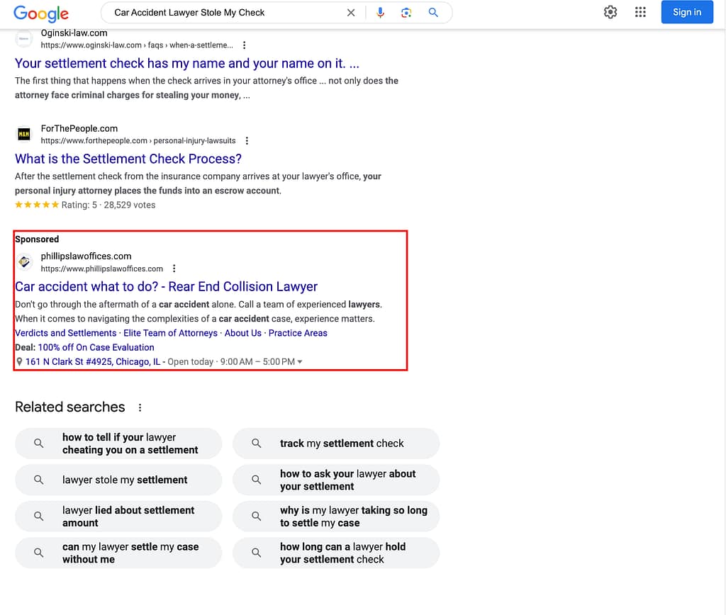Image resolution: width=726 pixels, height=615 pixels.
Task: Search 'lawyer lied about settlement amount'
Action: (118, 517)
